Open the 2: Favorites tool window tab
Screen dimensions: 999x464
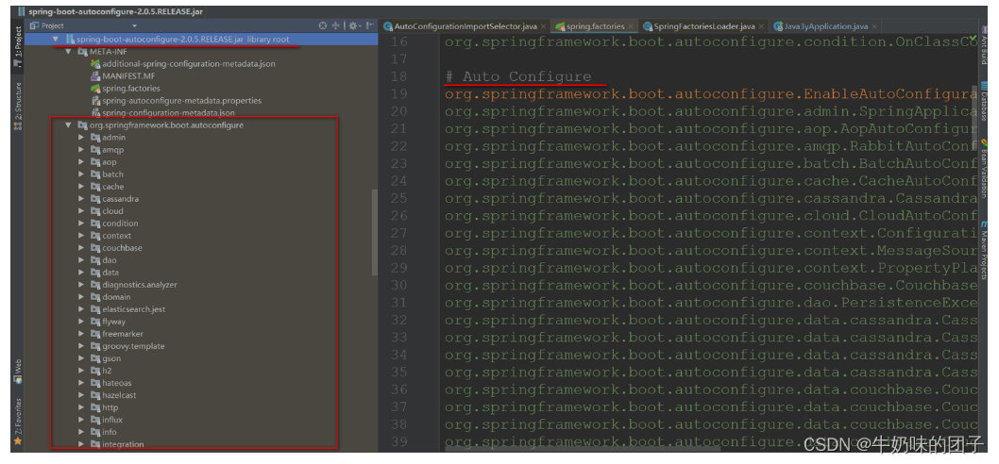click(x=18, y=421)
